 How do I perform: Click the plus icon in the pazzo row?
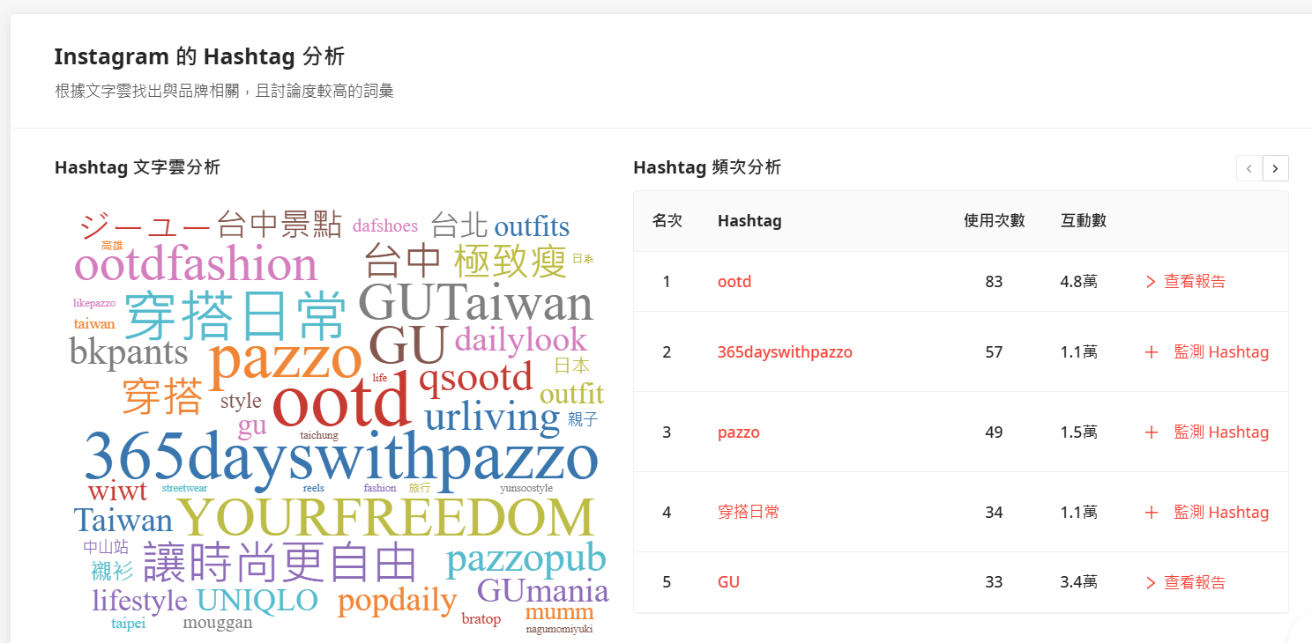1151,432
